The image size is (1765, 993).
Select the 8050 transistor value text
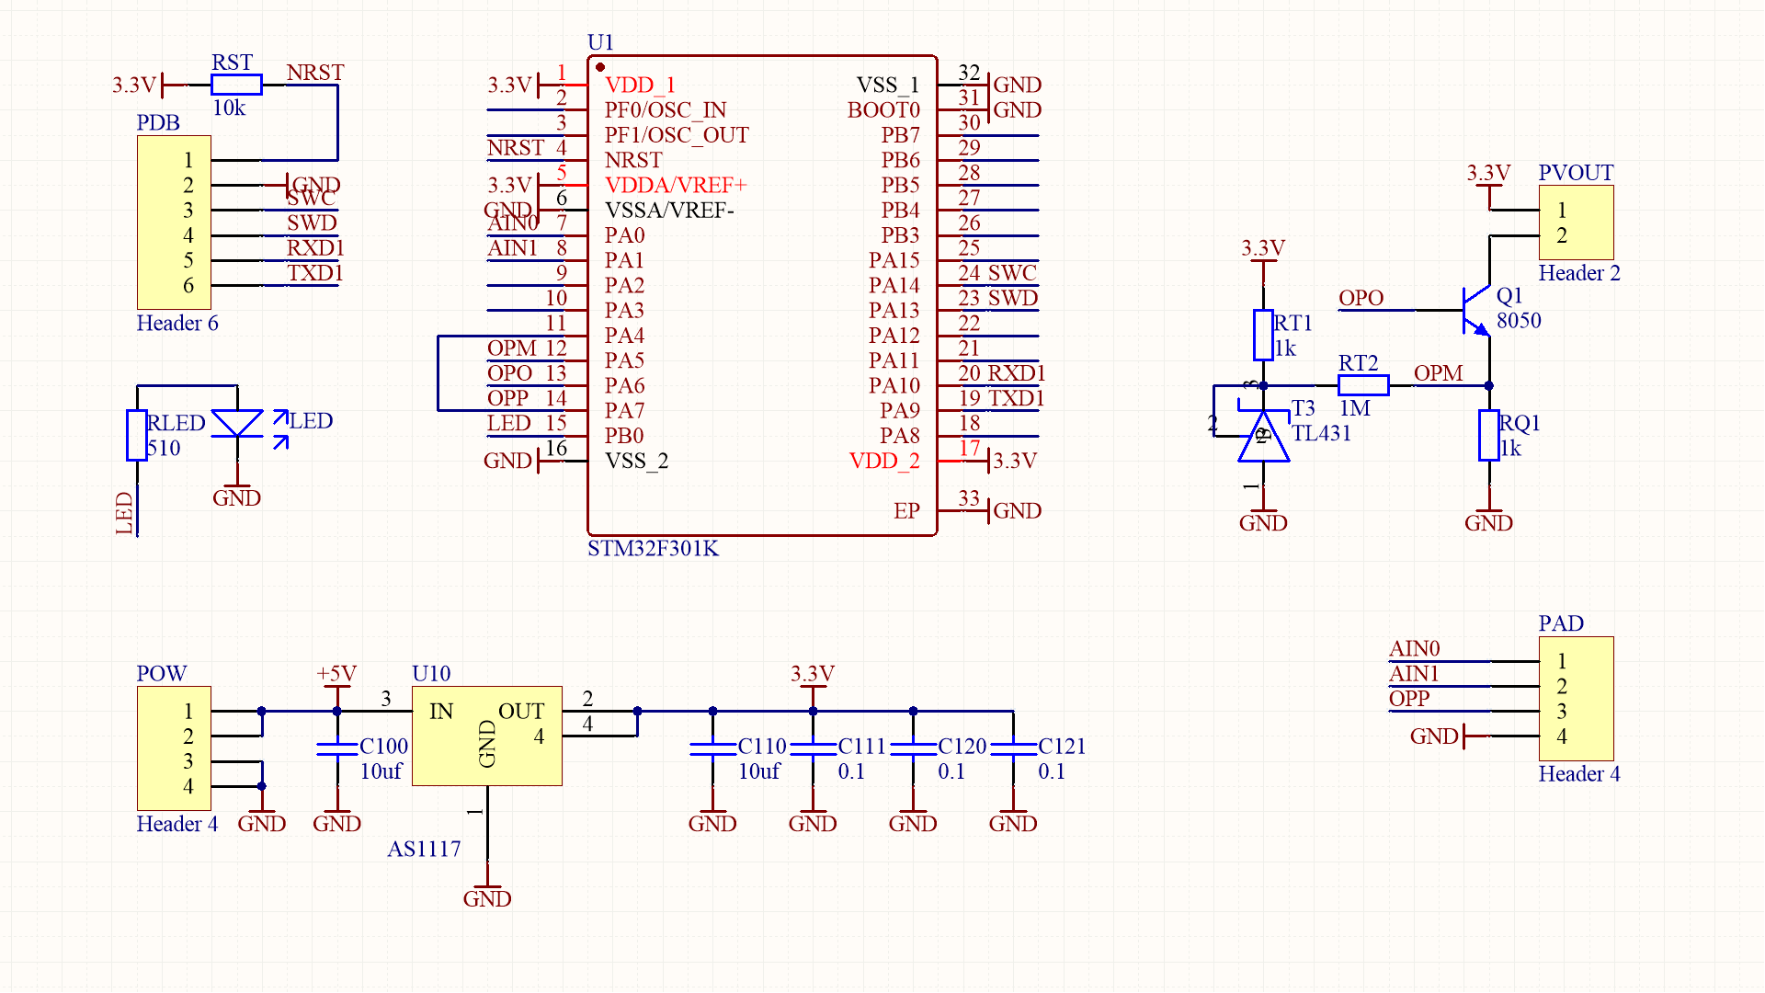[x=1519, y=321]
